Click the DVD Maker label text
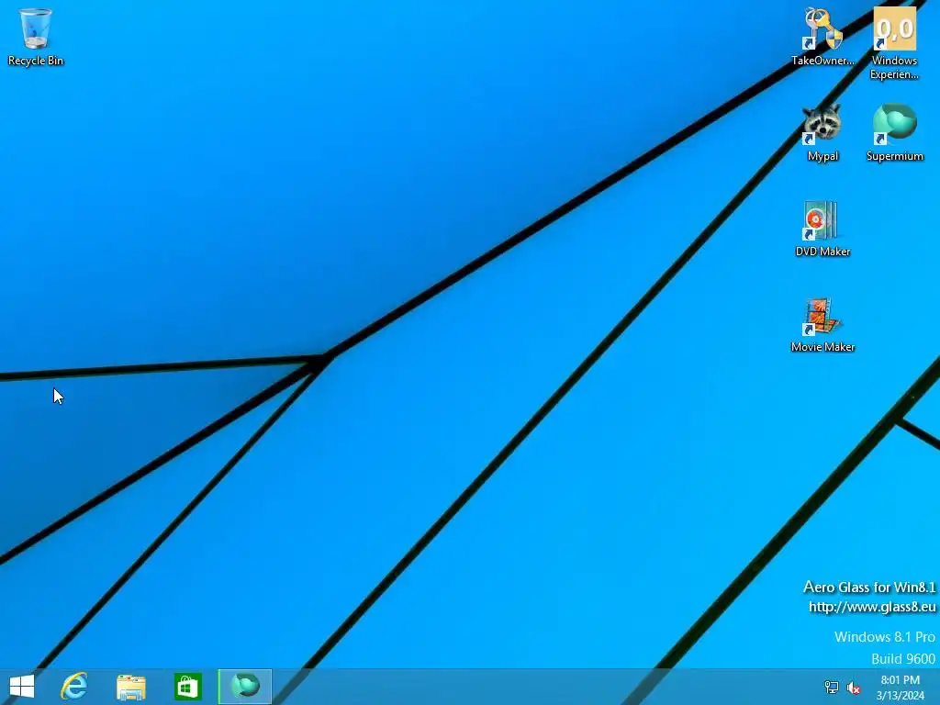Screen dimensions: 940x705 coord(822,252)
